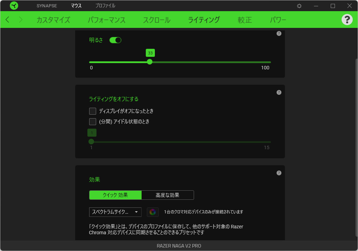Click help icon in the 効果 panel
The image size is (358, 251).
click(x=279, y=173)
